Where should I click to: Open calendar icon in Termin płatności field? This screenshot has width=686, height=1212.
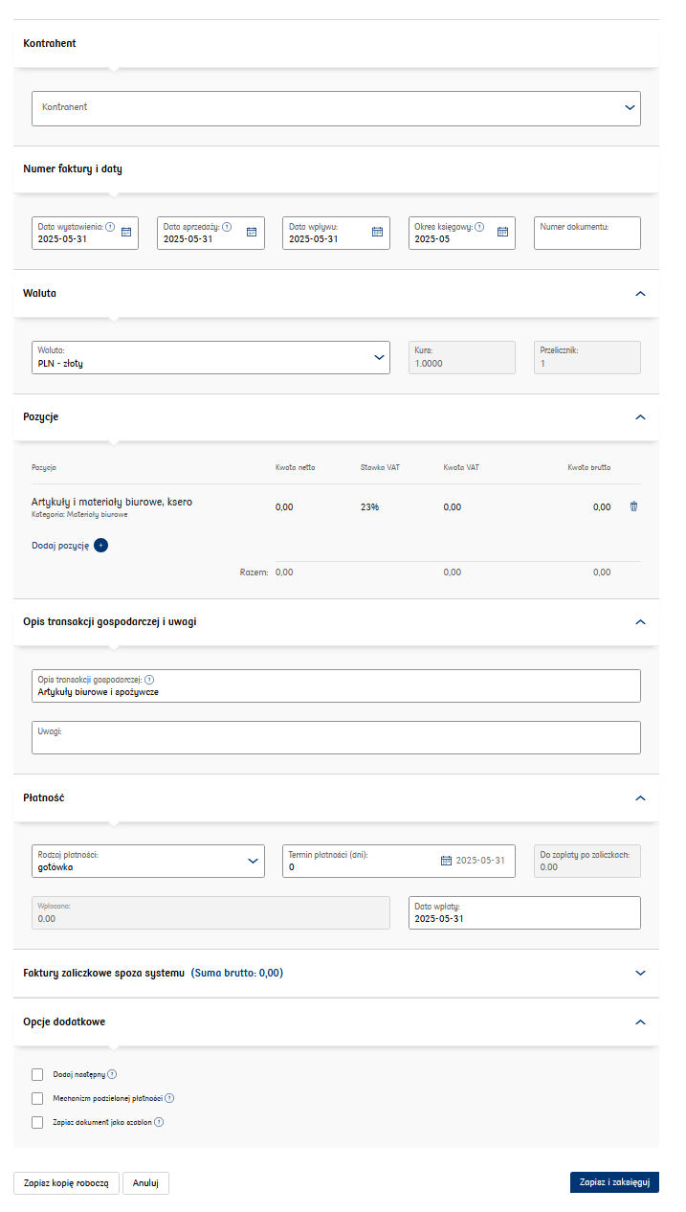[446, 861]
